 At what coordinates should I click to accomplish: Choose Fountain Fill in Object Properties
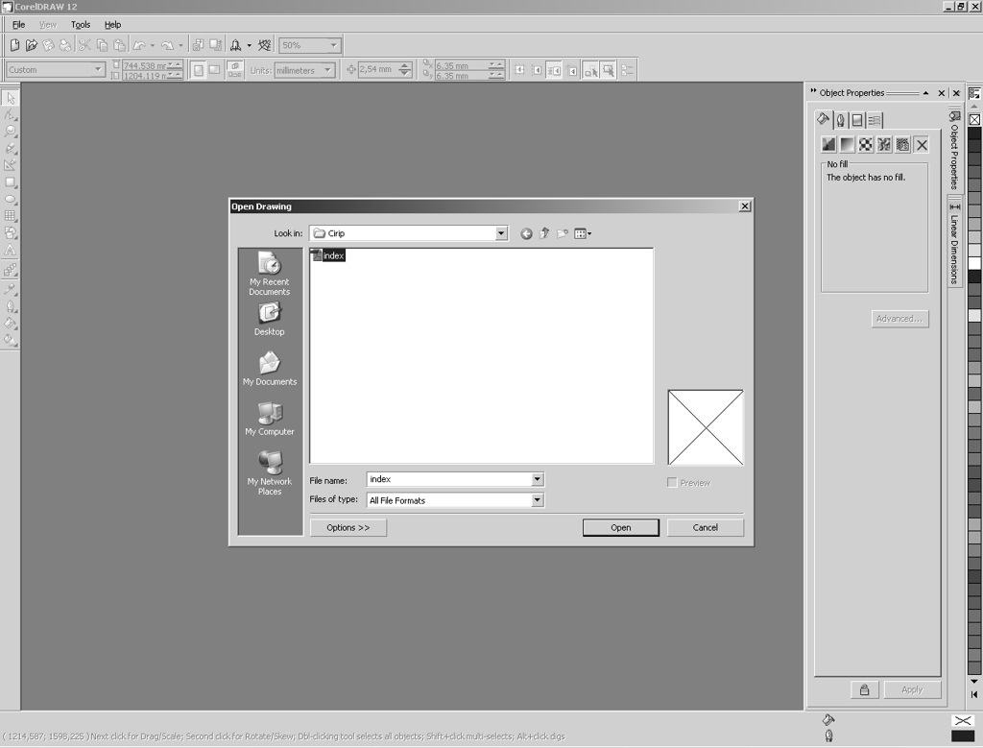click(847, 145)
